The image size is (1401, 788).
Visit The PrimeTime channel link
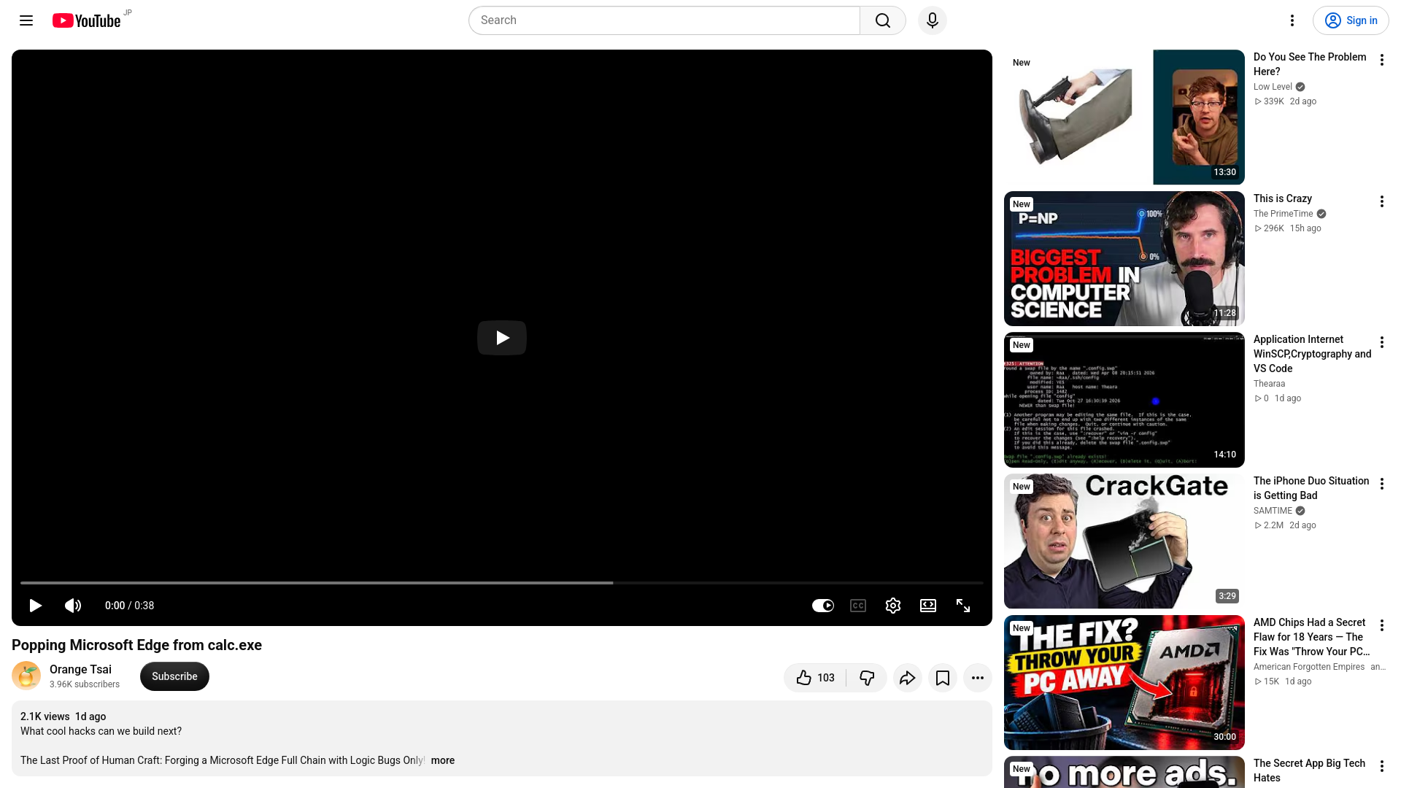click(1283, 214)
